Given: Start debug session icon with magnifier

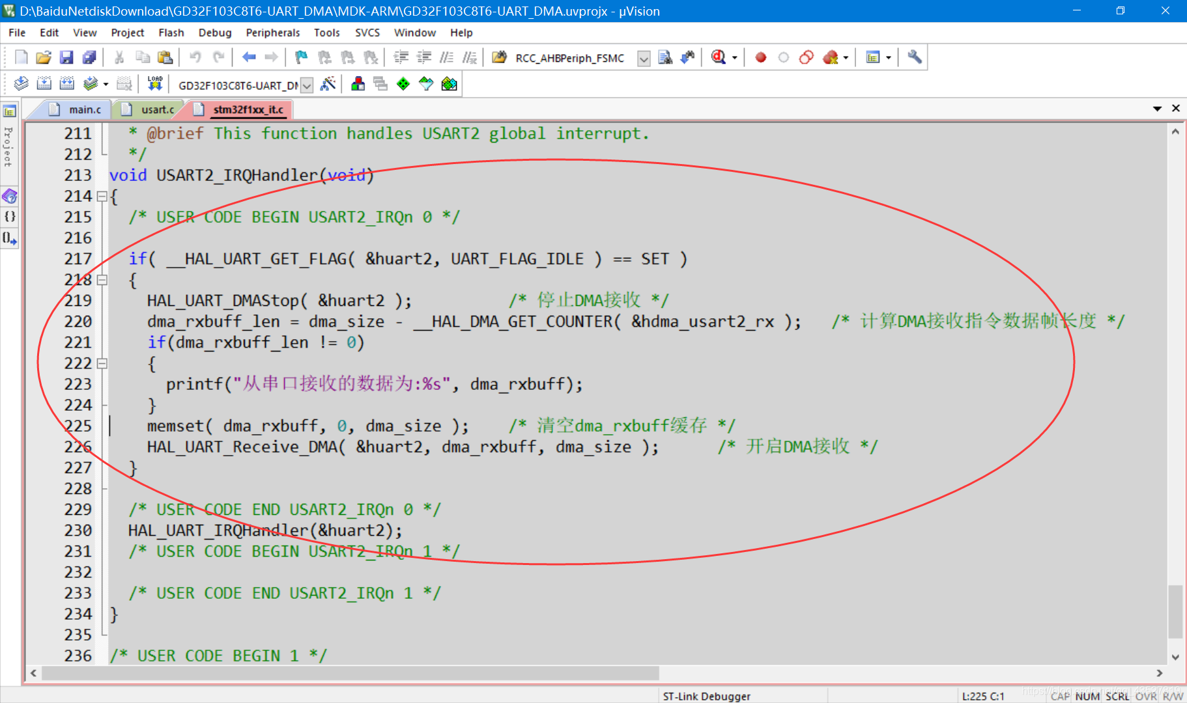Looking at the screenshot, I should [x=719, y=57].
